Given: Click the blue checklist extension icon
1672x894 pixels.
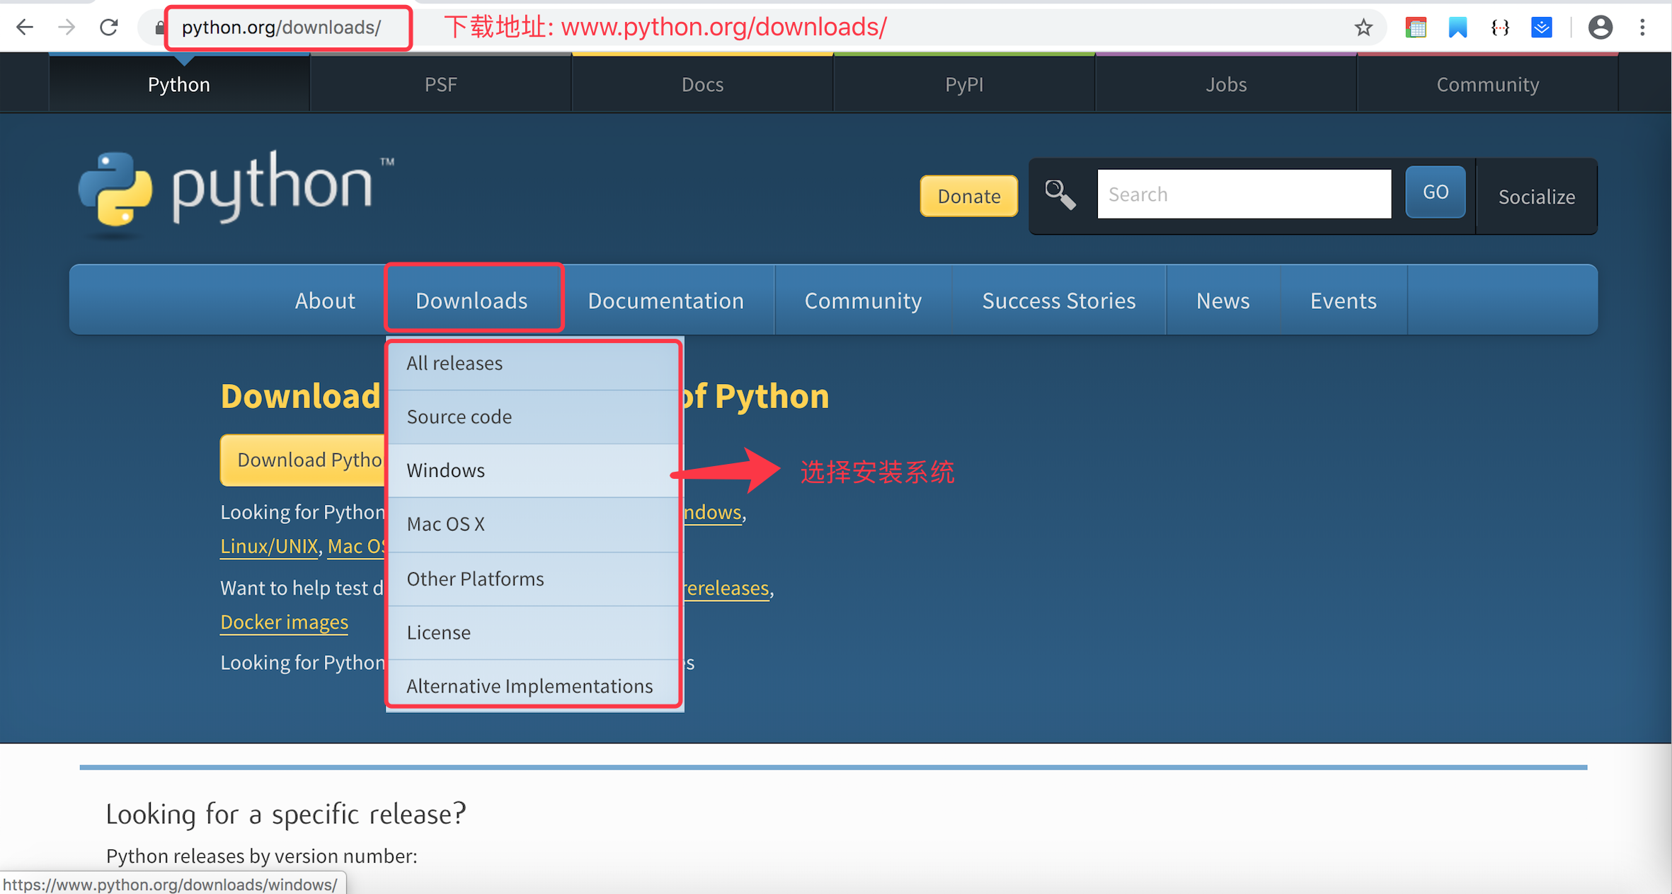Looking at the screenshot, I should pos(1541,28).
